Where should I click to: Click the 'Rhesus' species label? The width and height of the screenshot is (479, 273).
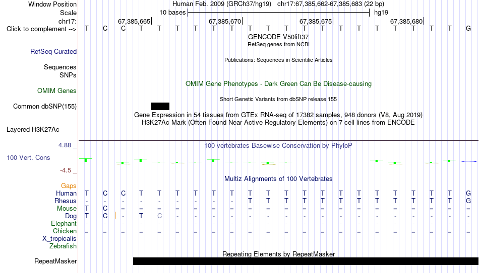(66, 201)
